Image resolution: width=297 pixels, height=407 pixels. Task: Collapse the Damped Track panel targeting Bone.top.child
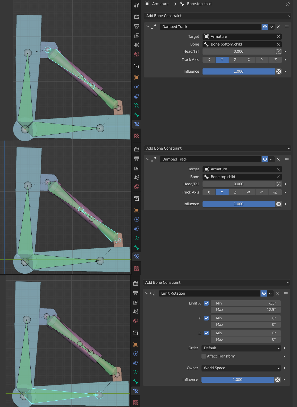pyautogui.click(x=148, y=159)
